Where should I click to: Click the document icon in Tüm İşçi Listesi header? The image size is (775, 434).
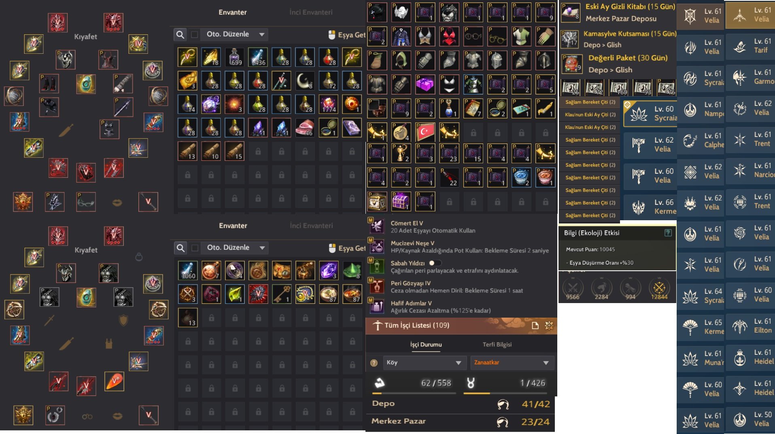click(535, 326)
